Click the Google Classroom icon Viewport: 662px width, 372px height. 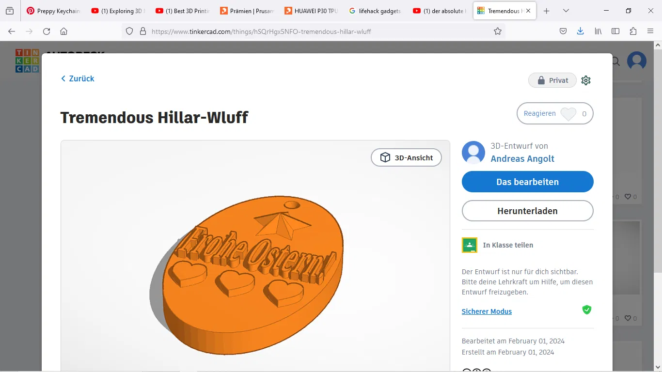click(x=470, y=245)
